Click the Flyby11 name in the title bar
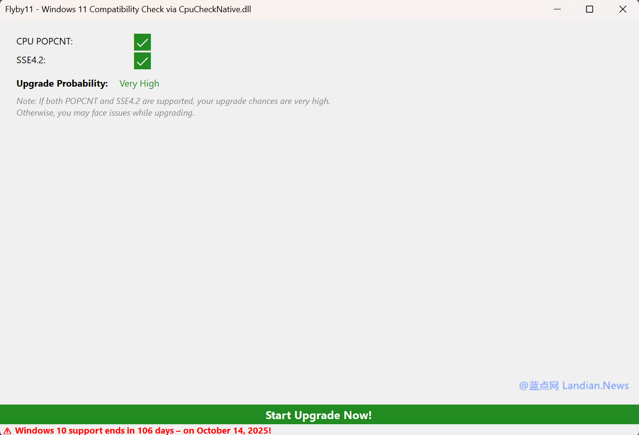 [x=19, y=9]
